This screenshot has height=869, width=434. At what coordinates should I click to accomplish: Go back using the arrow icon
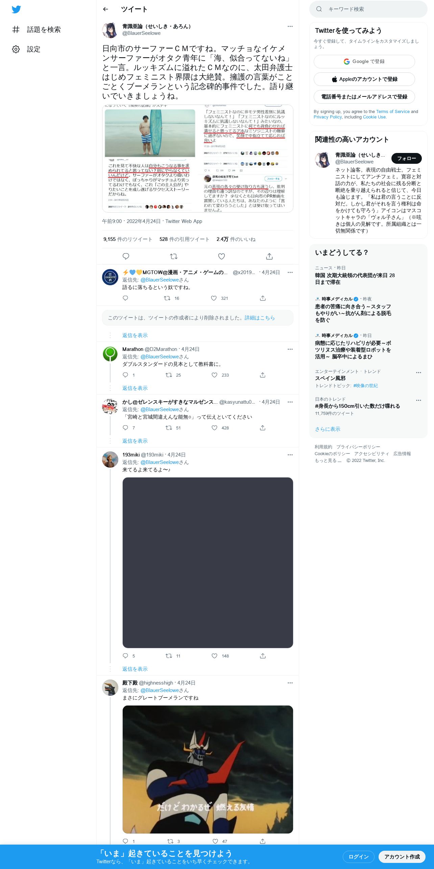click(x=105, y=9)
